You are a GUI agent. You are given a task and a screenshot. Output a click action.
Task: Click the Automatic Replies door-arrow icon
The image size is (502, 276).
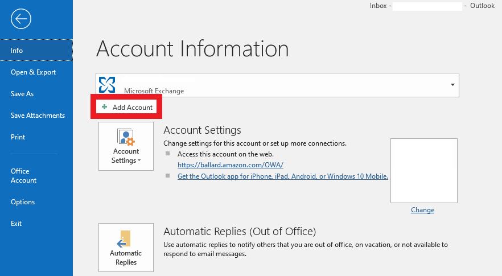124,239
